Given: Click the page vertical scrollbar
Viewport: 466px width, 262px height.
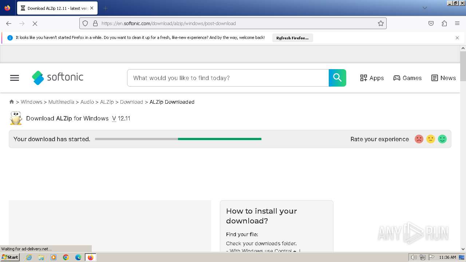Looking at the screenshot, I should click(x=463, y=66).
